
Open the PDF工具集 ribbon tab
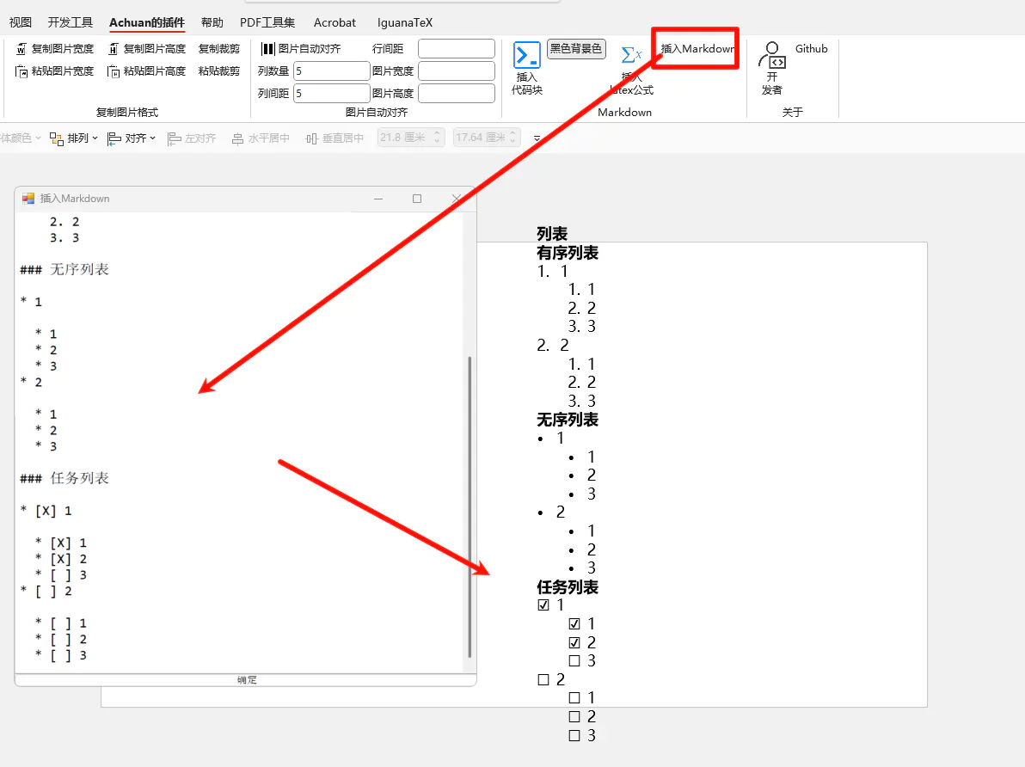[x=267, y=22]
